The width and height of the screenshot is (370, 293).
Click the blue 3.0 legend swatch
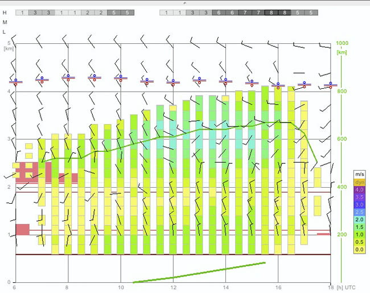click(359, 205)
